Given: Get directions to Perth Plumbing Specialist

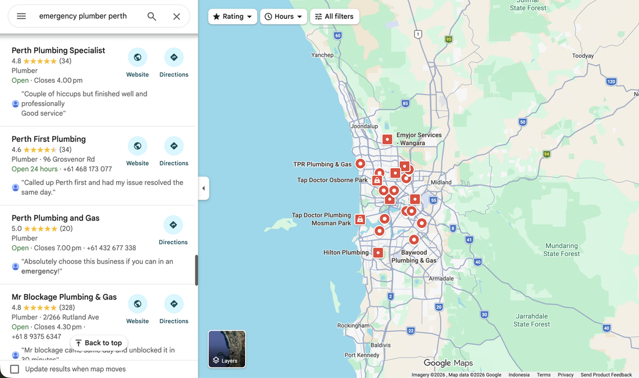Looking at the screenshot, I should coord(174,57).
